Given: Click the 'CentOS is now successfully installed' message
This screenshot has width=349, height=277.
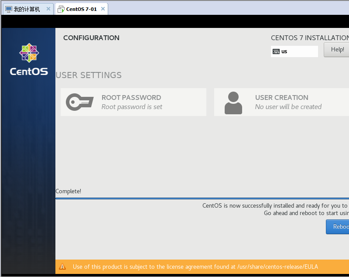Looking at the screenshot, I should pyautogui.click(x=276, y=205).
